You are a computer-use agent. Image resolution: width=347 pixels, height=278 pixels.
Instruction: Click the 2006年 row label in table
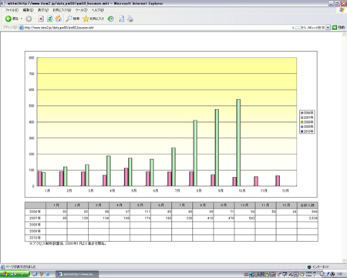(x=35, y=212)
